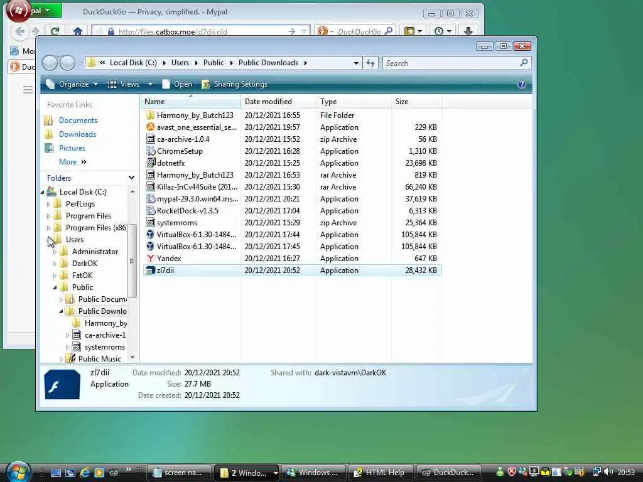Click the breadcrumb arrow after Public Downloads

pyautogui.click(x=306, y=63)
